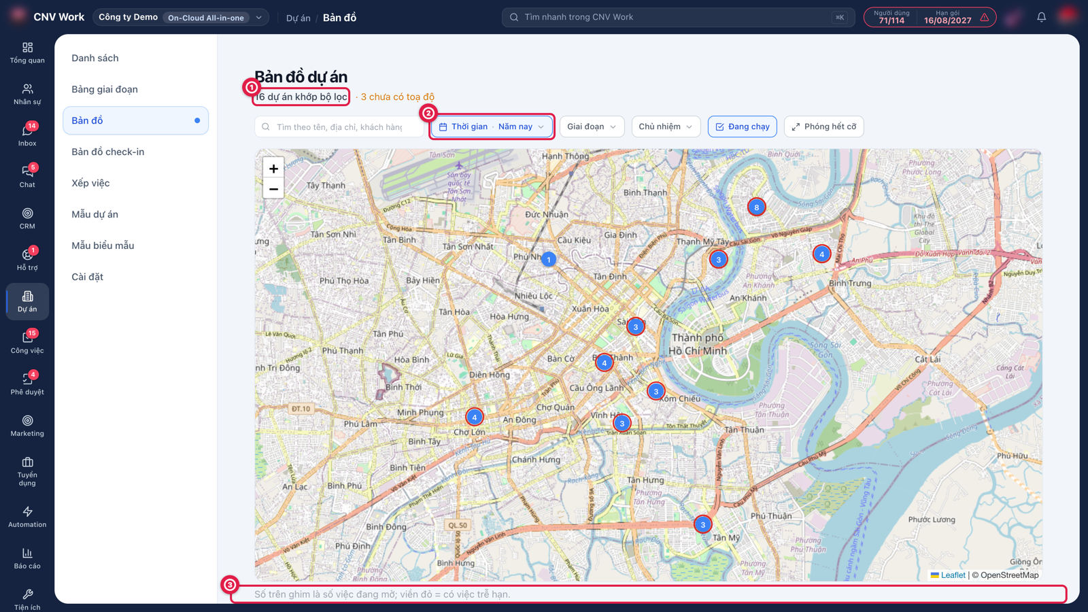Open Tiện ích utilities module
This screenshot has width=1088, height=612.
[x=27, y=600]
